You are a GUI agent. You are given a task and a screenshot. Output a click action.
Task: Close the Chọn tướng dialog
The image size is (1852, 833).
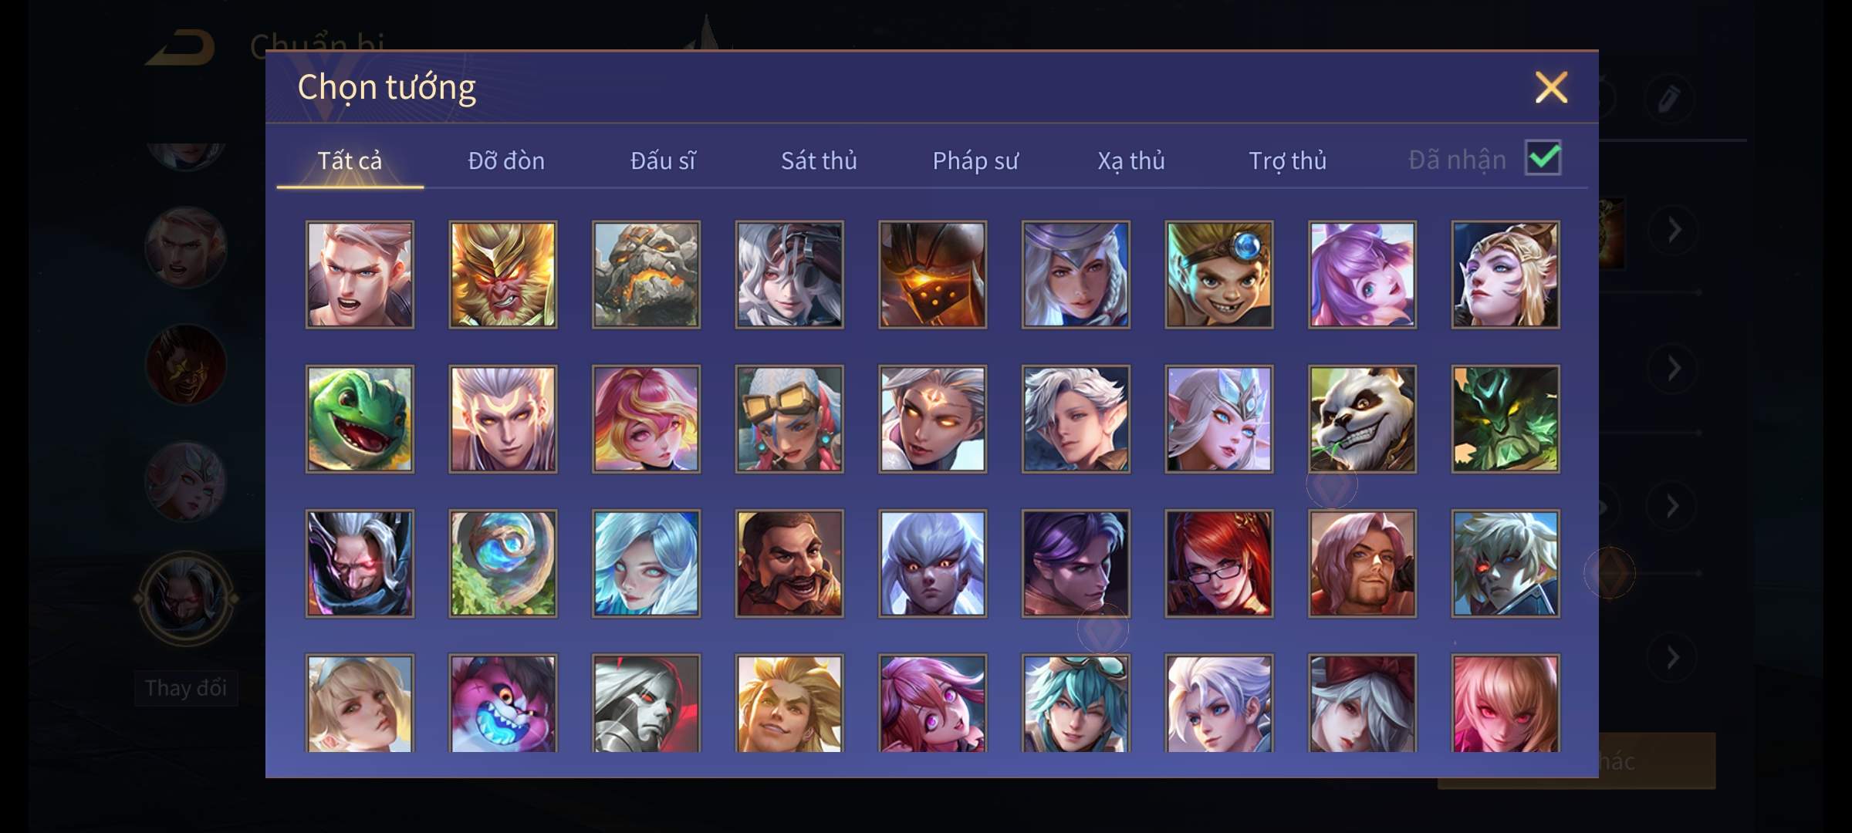(1551, 87)
